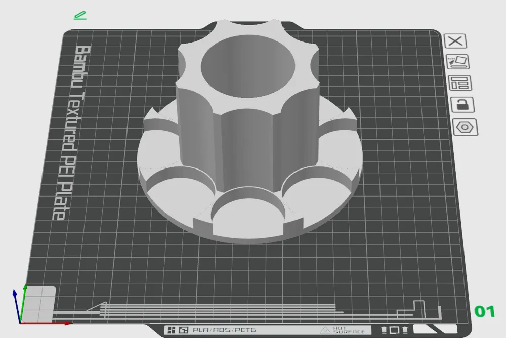Click the square plate marker between the spool icons
Screen dimensions: 506x338
pos(394,329)
